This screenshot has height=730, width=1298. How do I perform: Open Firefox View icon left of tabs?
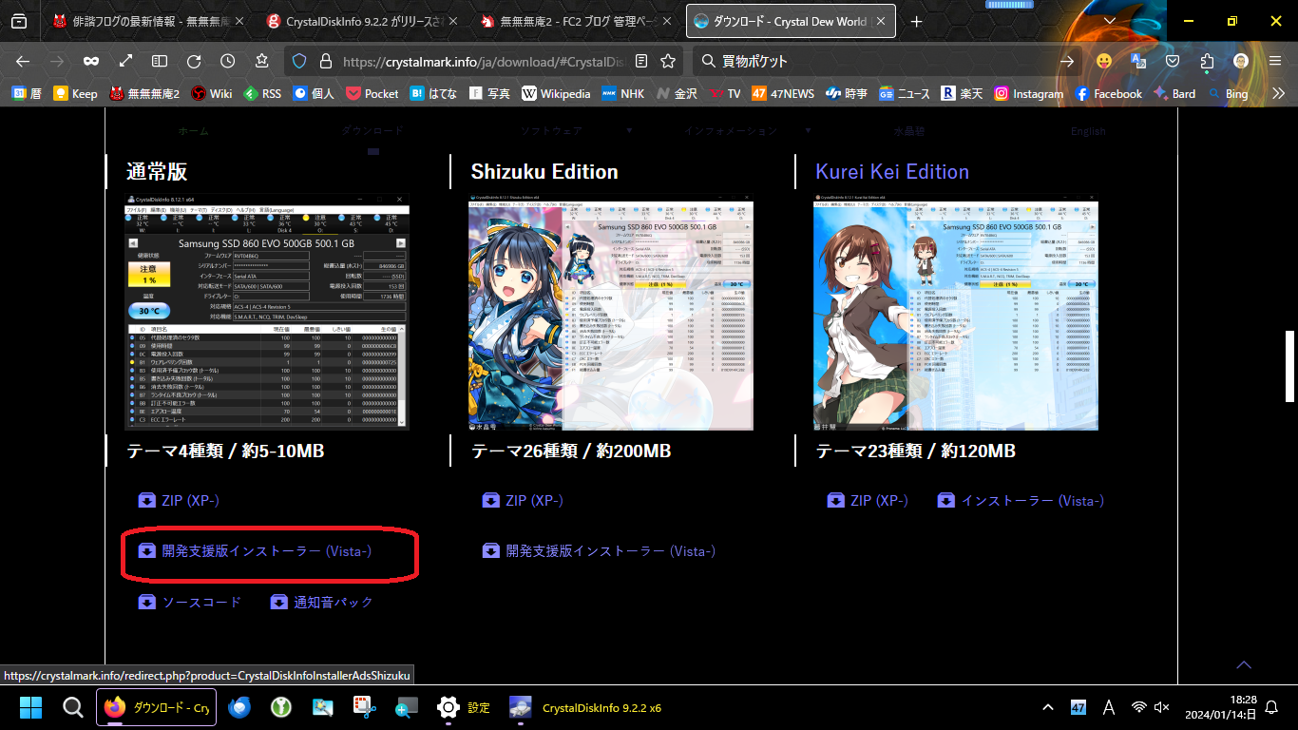pos(19,21)
